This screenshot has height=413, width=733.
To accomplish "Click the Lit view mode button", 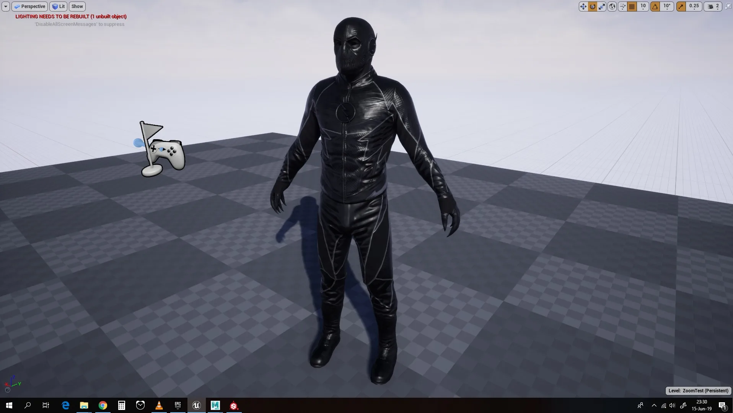I will [x=58, y=6].
